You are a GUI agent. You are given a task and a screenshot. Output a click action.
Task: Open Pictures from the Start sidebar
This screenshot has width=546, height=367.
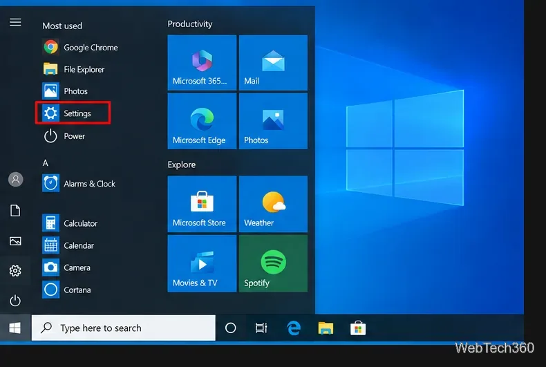[15, 241]
